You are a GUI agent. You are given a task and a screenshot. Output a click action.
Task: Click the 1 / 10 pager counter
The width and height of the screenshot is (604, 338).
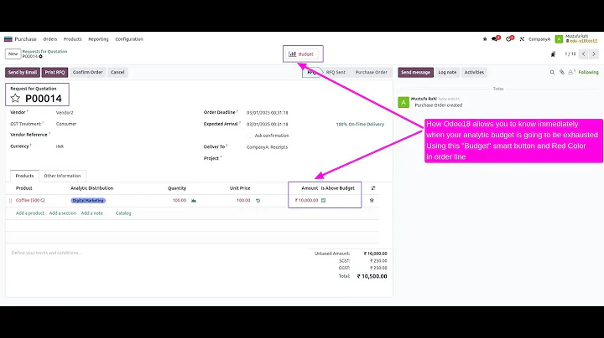pos(570,54)
